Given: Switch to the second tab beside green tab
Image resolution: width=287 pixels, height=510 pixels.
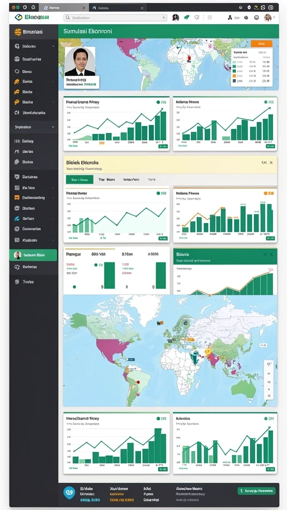Looking at the screenshot, I should click(107, 179).
